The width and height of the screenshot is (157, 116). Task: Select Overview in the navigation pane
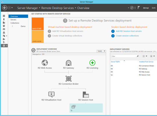click(18, 16)
